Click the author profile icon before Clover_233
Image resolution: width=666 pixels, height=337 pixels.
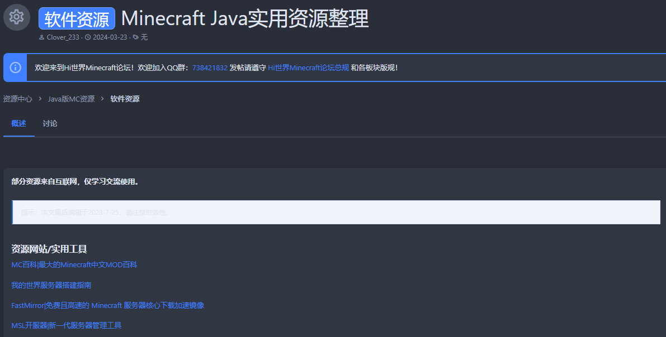[x=41, y=37]
